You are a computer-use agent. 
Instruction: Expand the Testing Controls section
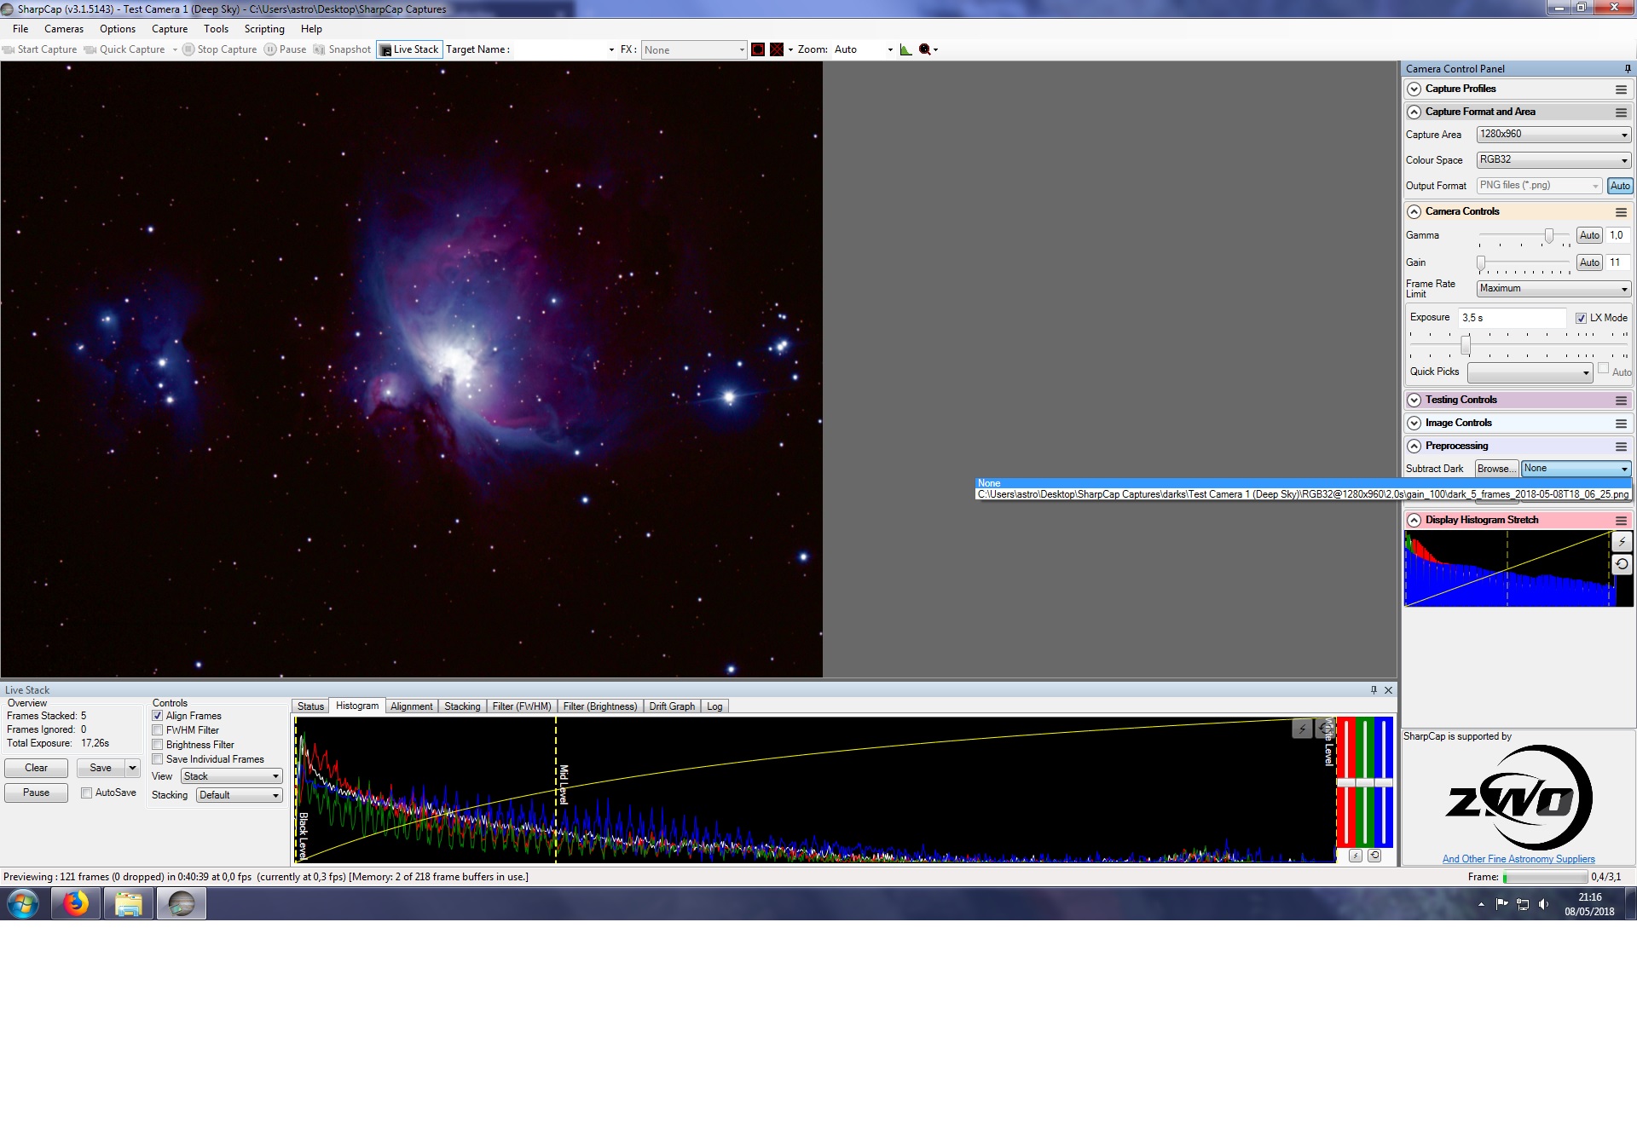1414,400
